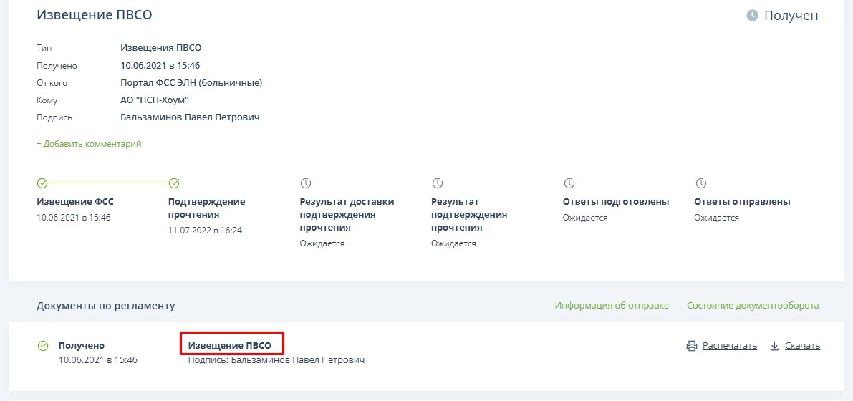Viewport: 853px width, 401px height.
Task: Click clock icon above Результат доставки подтверждения прочтения
Action: pyautogui.click(x=305, y=183)
